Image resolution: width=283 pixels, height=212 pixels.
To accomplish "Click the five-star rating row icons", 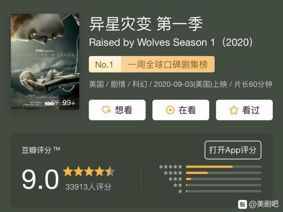I will 171,167.
